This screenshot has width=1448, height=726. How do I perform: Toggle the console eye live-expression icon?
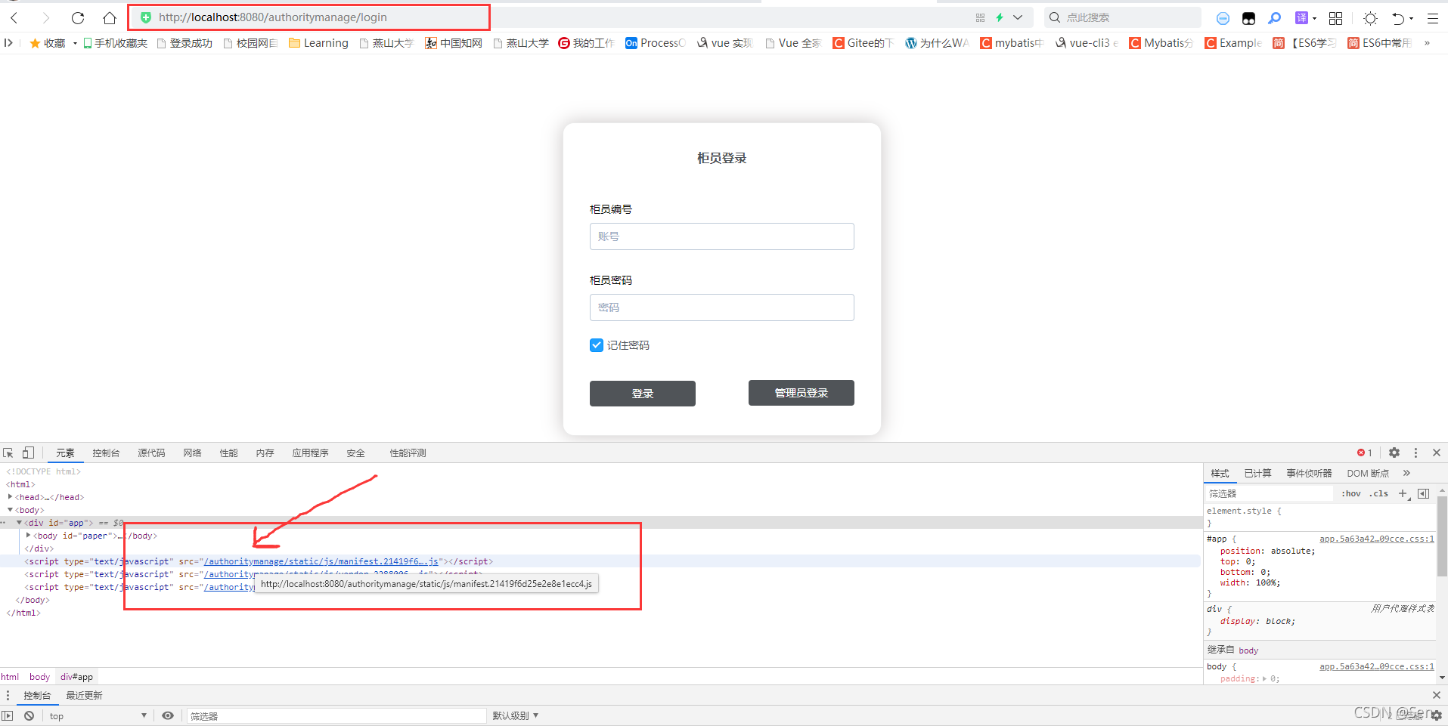click(168, 715)
